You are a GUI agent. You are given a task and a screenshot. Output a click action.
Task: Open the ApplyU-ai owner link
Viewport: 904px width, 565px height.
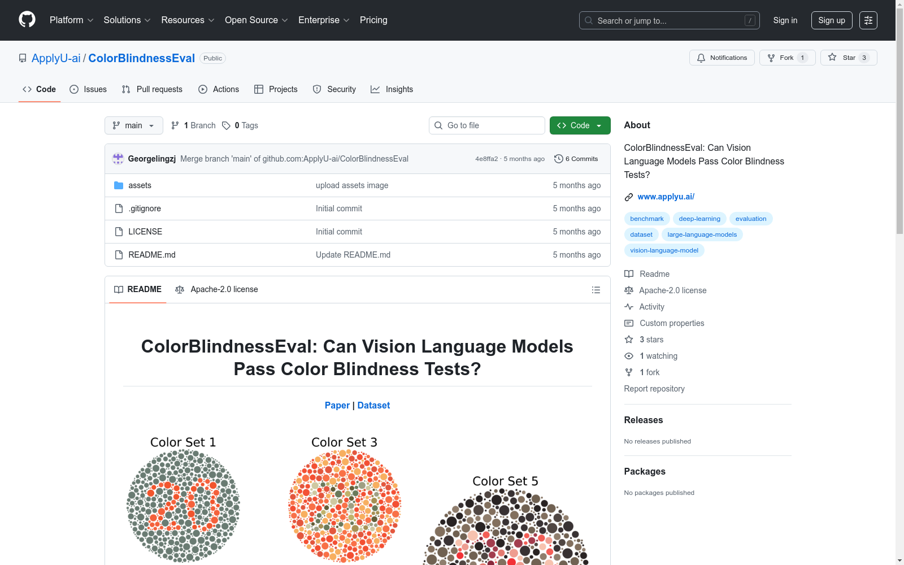coord(56,58)
